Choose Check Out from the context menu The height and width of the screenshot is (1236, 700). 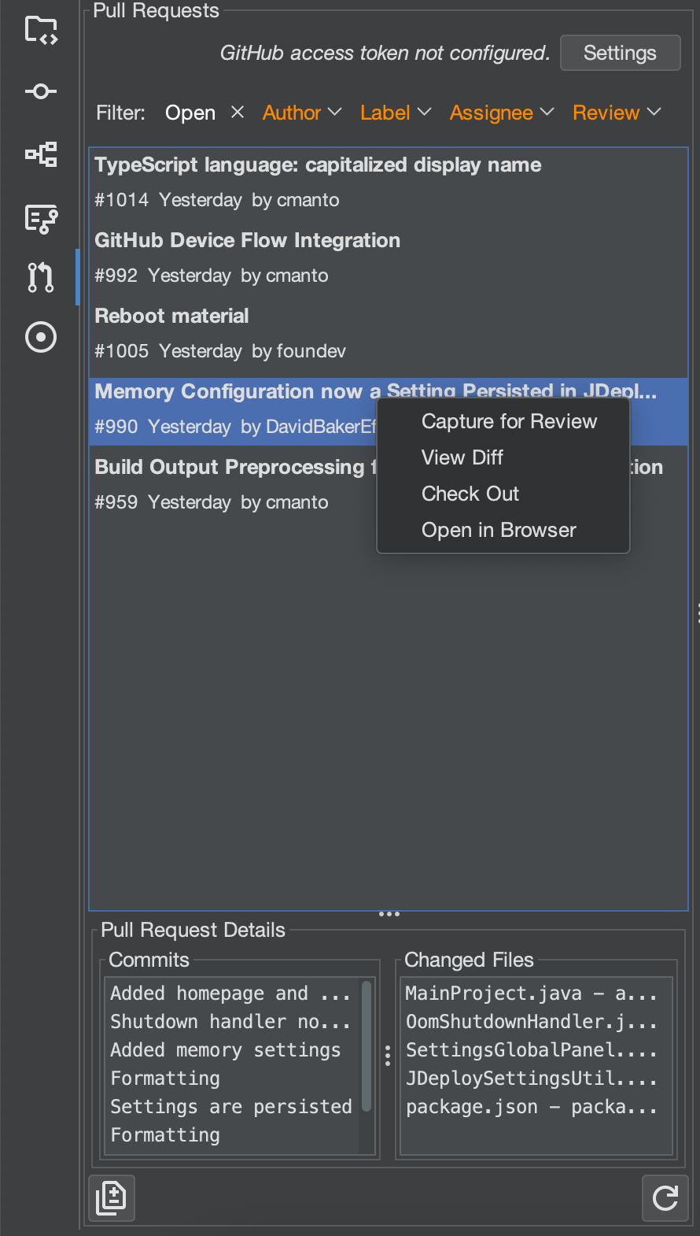coord(470,494)
